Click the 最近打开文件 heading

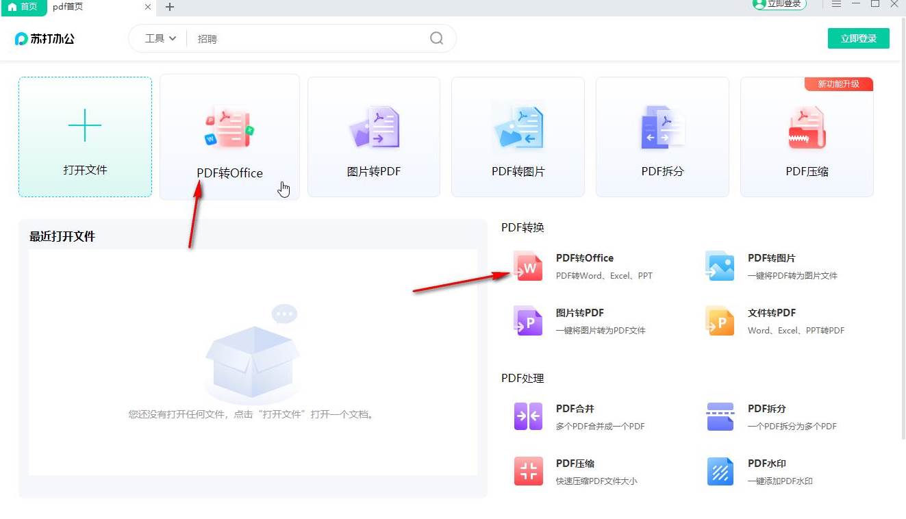(62, 237)
